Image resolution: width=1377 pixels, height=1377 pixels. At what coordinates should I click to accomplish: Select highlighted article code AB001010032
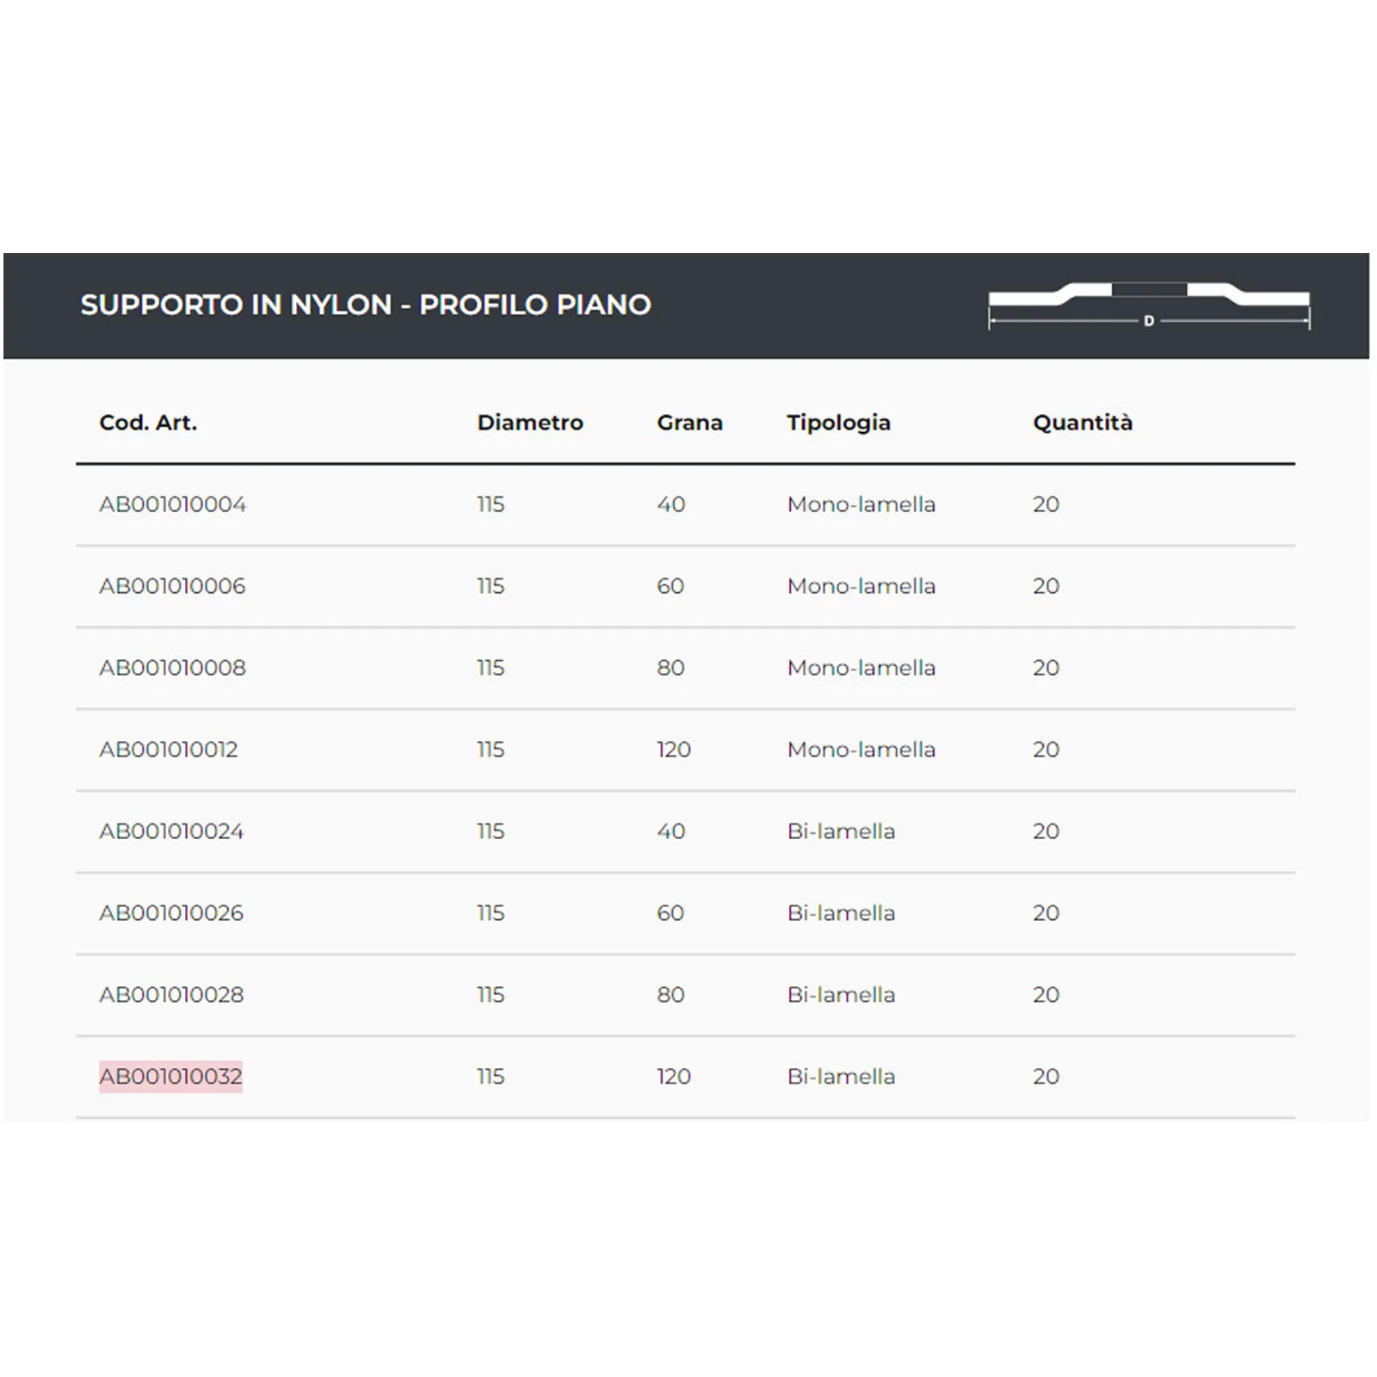coord(170,1077)
